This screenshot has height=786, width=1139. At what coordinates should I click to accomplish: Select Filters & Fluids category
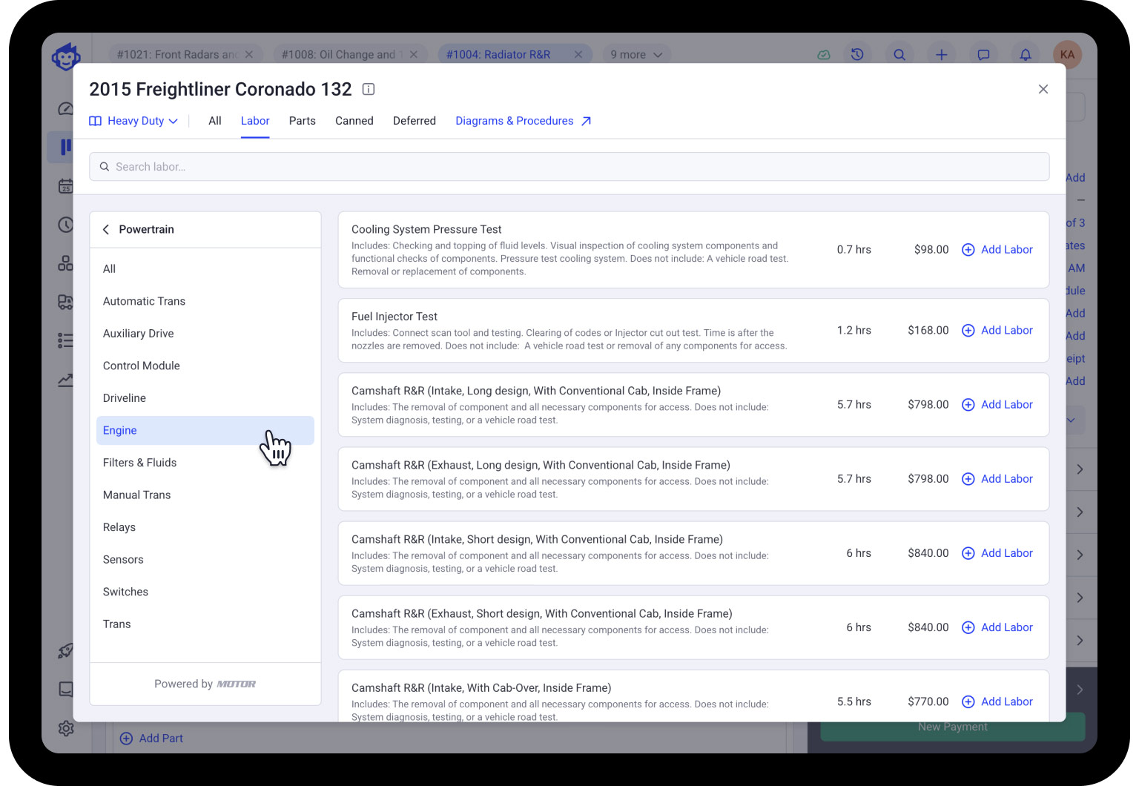(x=205, y=463)
